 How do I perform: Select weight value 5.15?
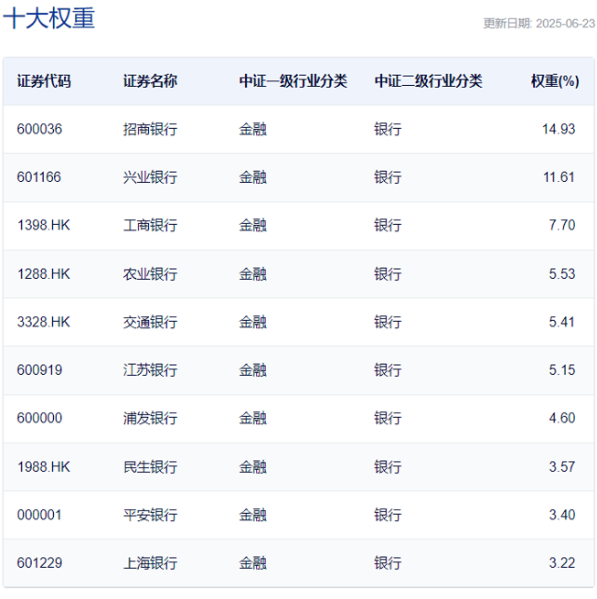tap(562, 370)
